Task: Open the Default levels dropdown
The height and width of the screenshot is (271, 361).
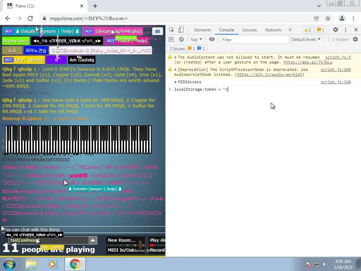Action: click(x=306, y=40)
